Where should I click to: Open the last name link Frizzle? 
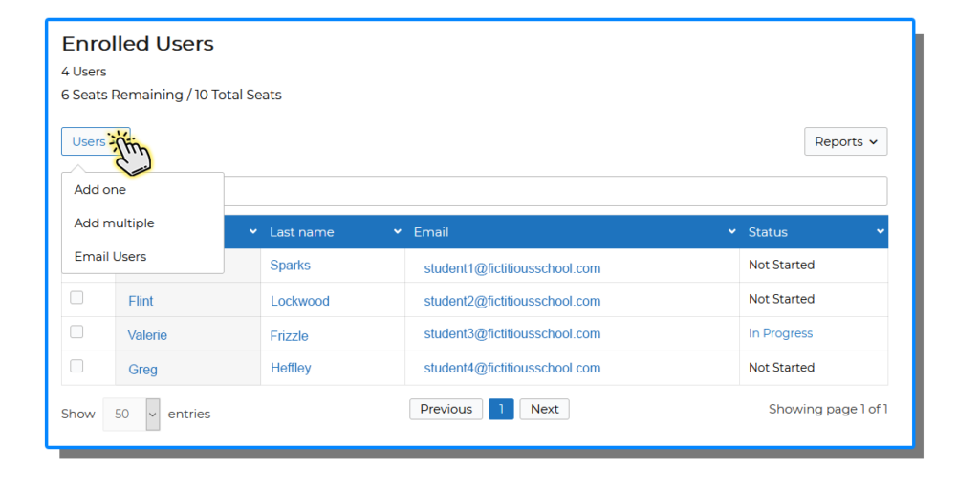[289, 336]
